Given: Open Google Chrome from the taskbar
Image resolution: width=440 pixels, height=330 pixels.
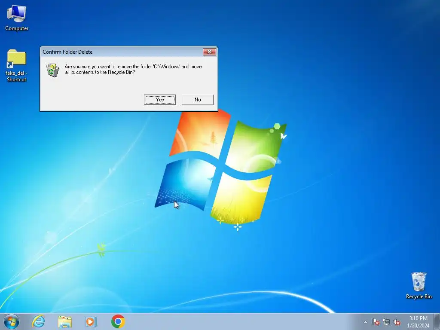Looking at the screenshot, I should (118, 321).
